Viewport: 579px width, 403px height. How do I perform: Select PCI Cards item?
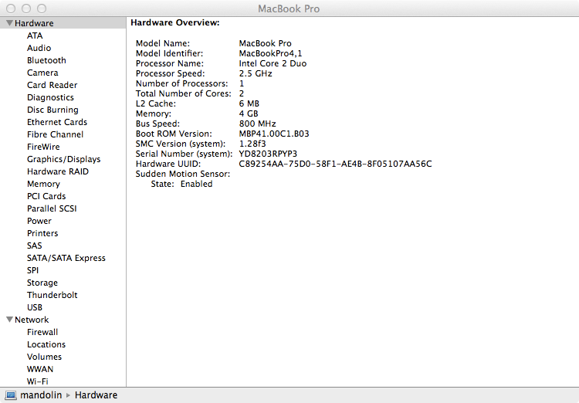pos(46,196)
